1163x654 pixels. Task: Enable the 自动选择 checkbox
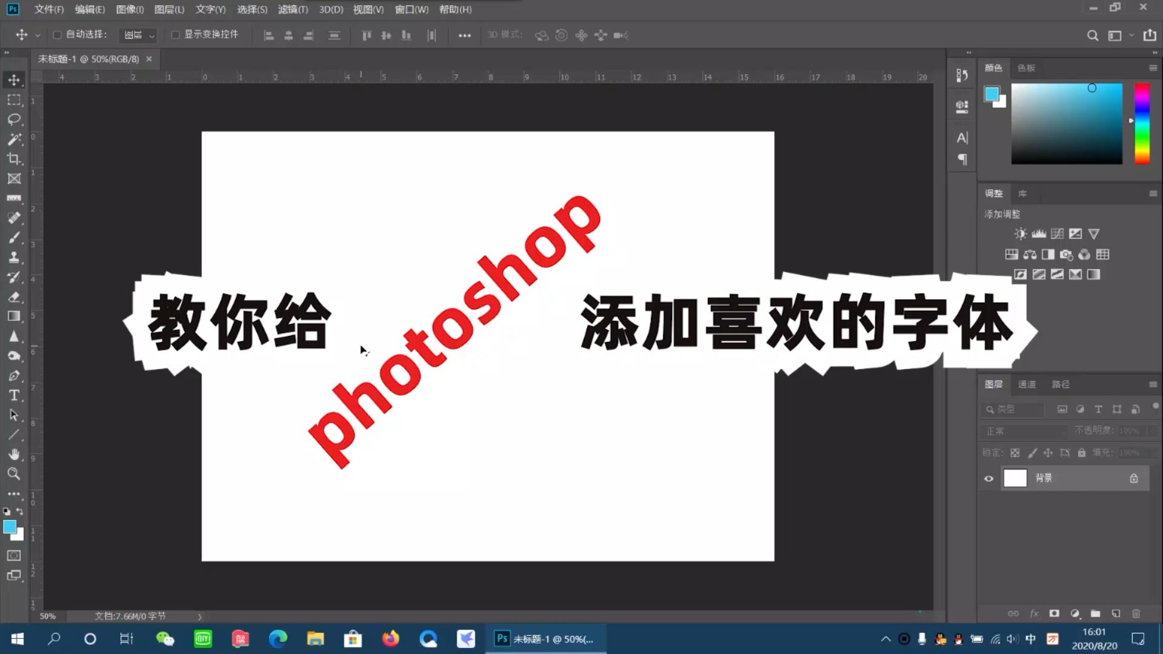[58, 35]
